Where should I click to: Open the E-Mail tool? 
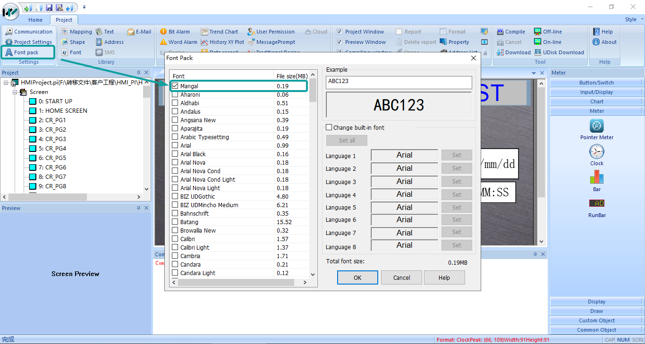(x=139, y=32)
